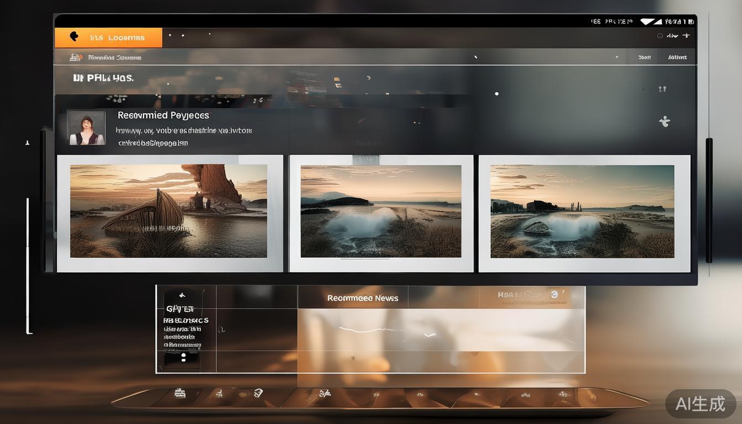Click the bird-shaped icon on right side
Screen dimensions: 742x424
(665, 121)
